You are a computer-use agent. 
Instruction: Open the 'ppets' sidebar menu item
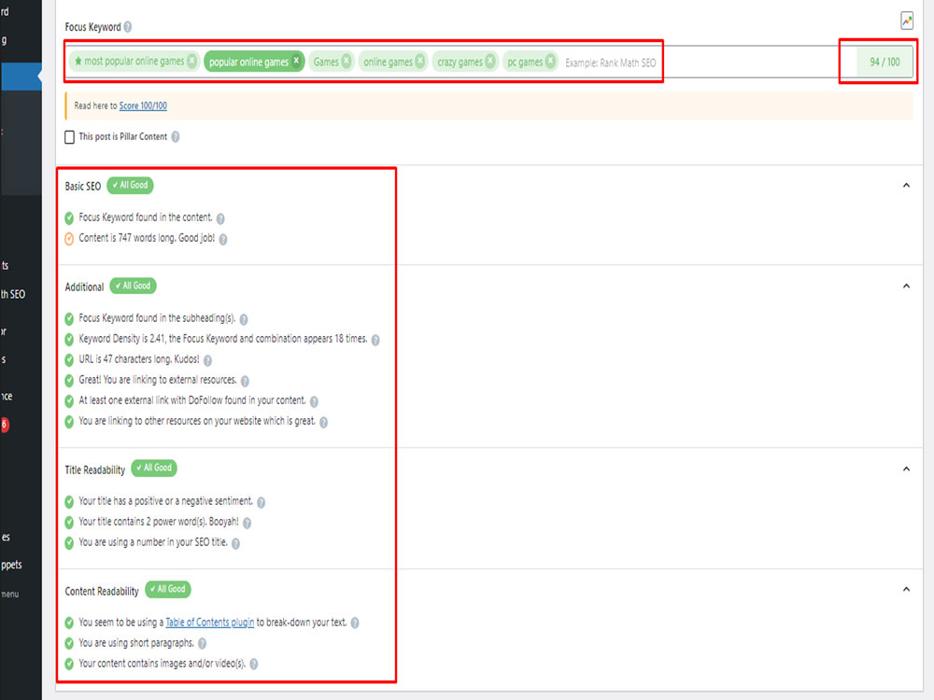pyautogui.click(x=11, y=565)
